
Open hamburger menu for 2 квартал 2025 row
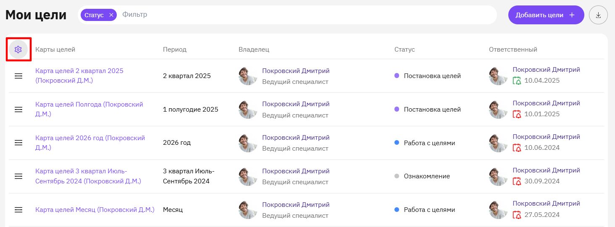pyautogui.click(x=18, y=76)
